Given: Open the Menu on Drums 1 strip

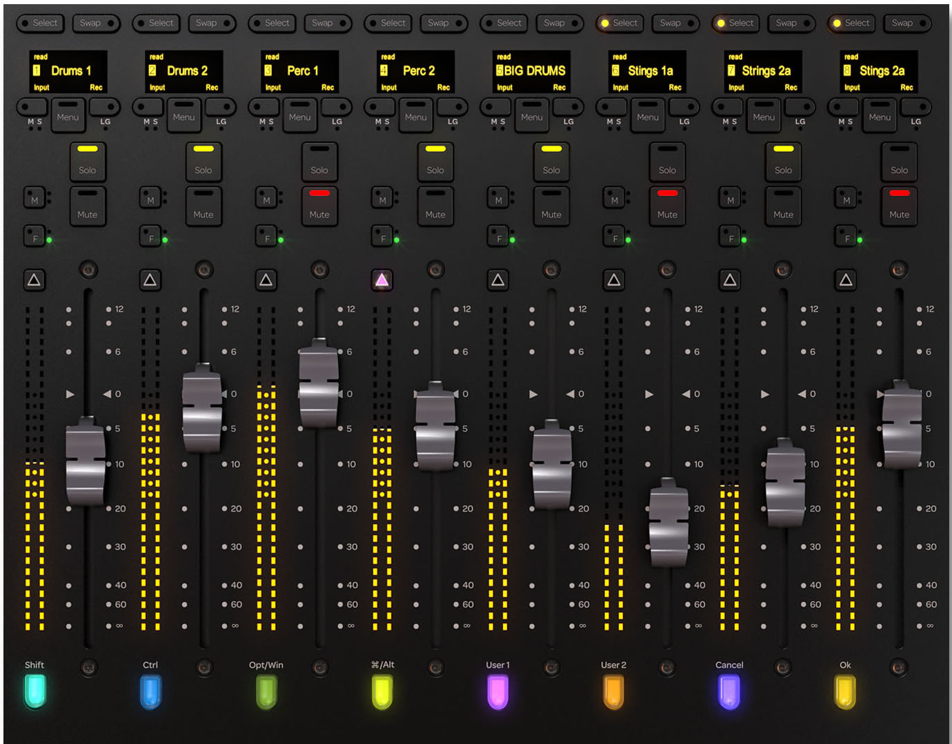Looking at the screenshot, I should click(x=68, y=114).
